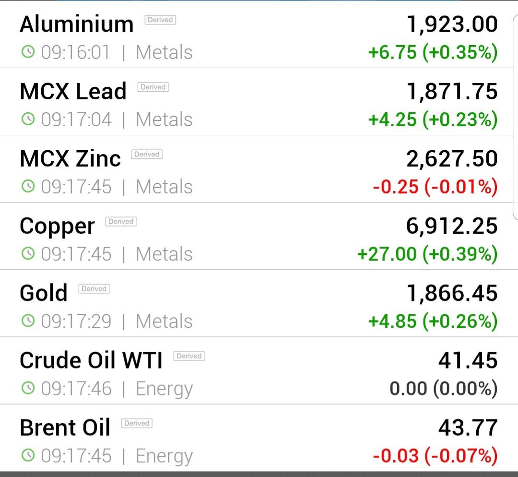The image size is (518, 477).
Task: Tap the Derived badge beside Crude Oil WTI
Action: (x=189, y=356)
